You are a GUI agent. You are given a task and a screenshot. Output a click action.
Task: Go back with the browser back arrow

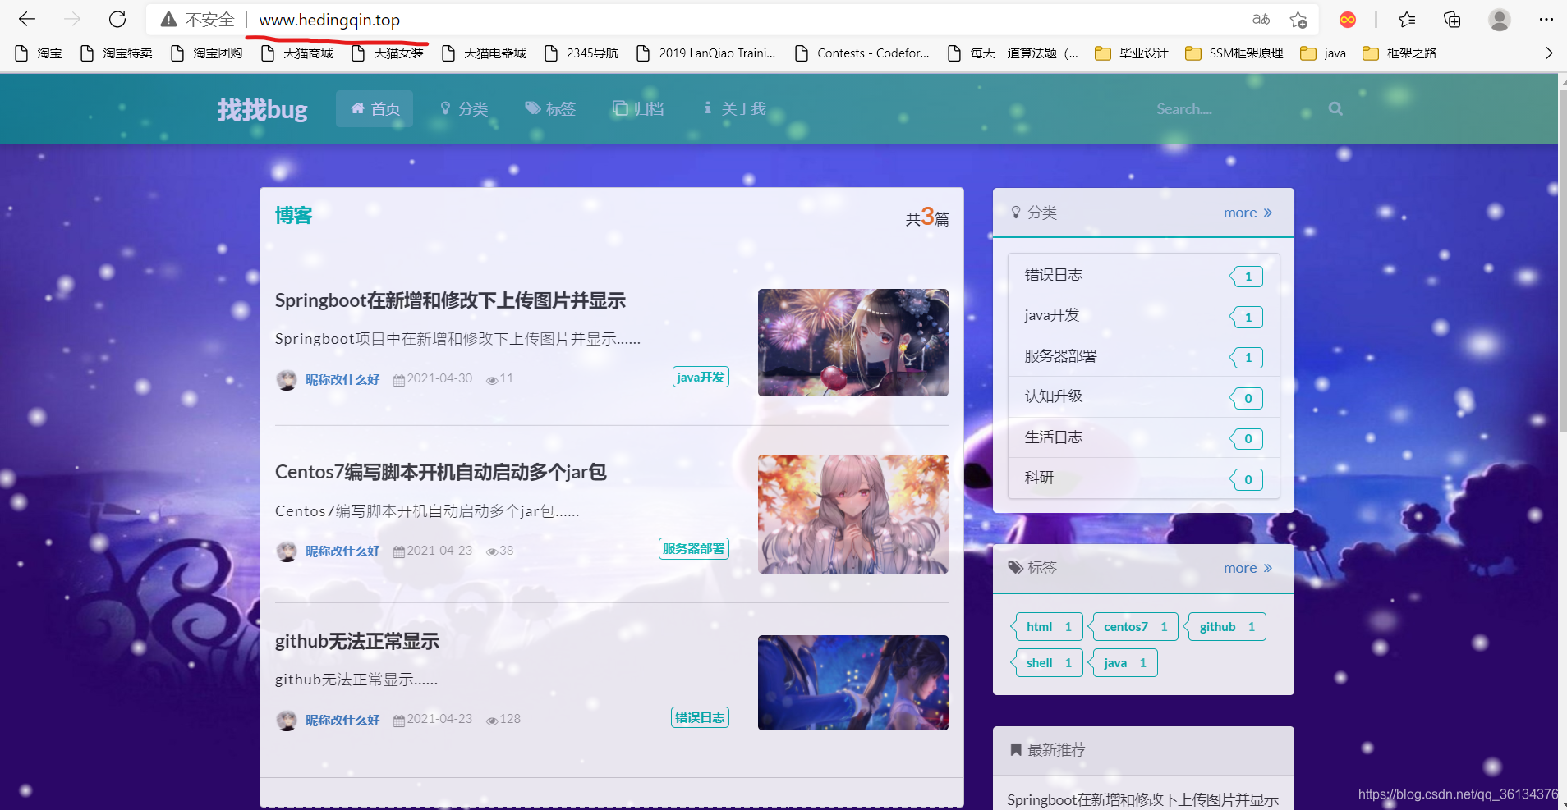click(27, 19)
